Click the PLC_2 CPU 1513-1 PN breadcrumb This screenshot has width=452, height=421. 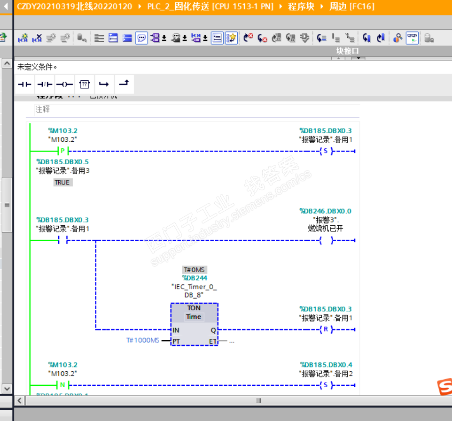pyautogui.click(x=210, y=7)
